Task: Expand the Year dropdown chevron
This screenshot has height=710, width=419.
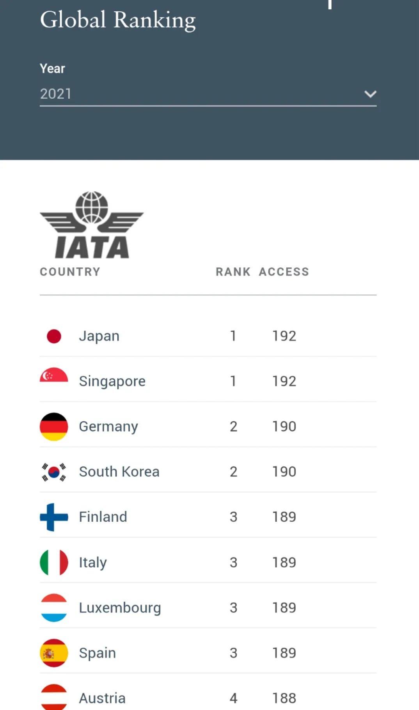Action: [370, 94]
